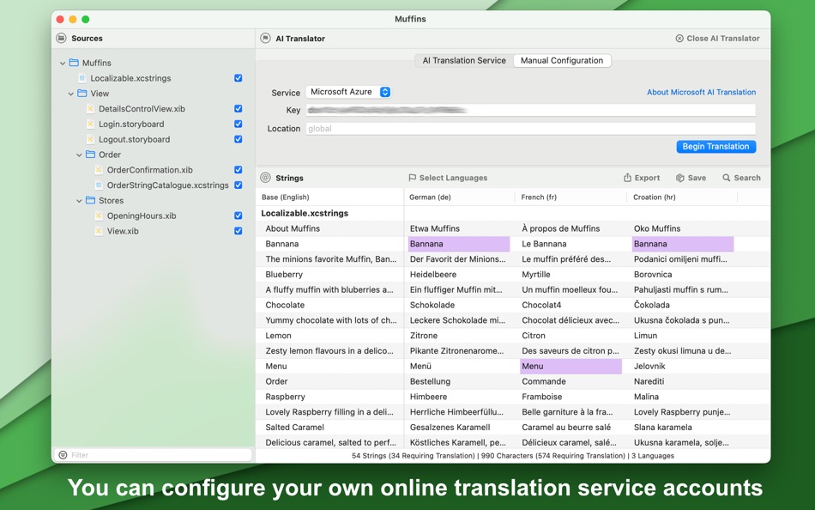Select highlighted German Bannana cell
The image size is (815, 510).
pyautogui.click(x=459, y=244)
